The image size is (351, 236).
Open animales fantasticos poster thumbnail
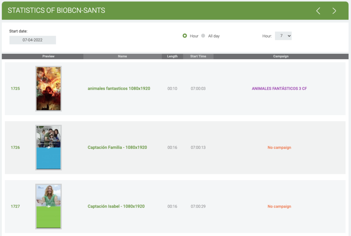(x=48, y=89)
